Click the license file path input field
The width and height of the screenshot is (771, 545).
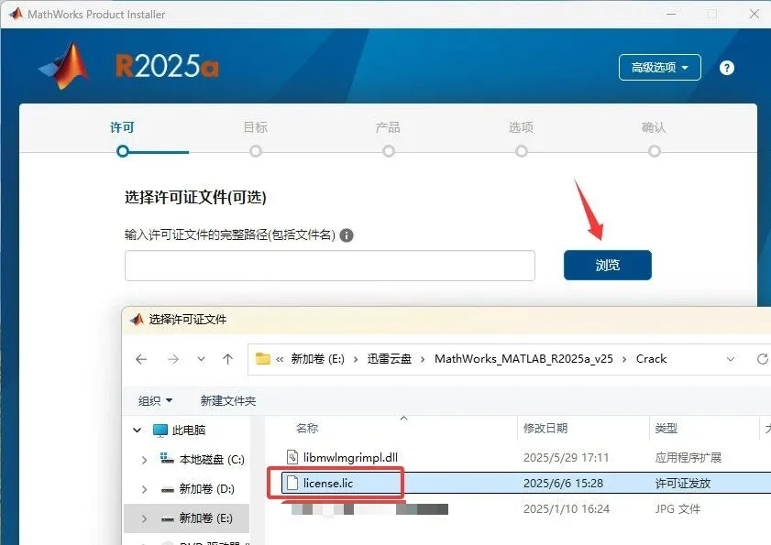[x=330, y=266]
